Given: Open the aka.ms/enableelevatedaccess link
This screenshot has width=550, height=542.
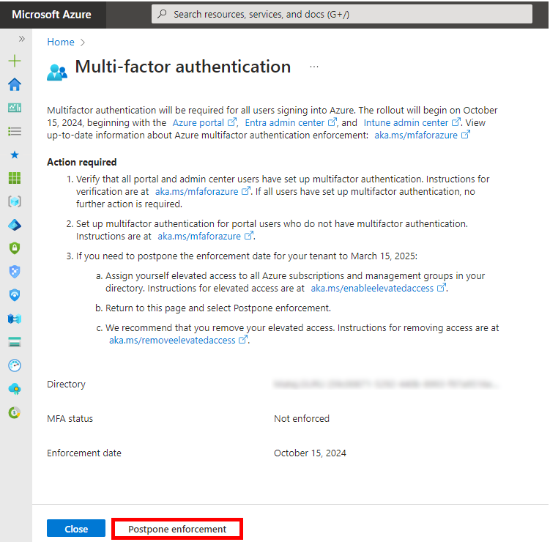Looking at the screenshot, I should [x=379, y=289].
